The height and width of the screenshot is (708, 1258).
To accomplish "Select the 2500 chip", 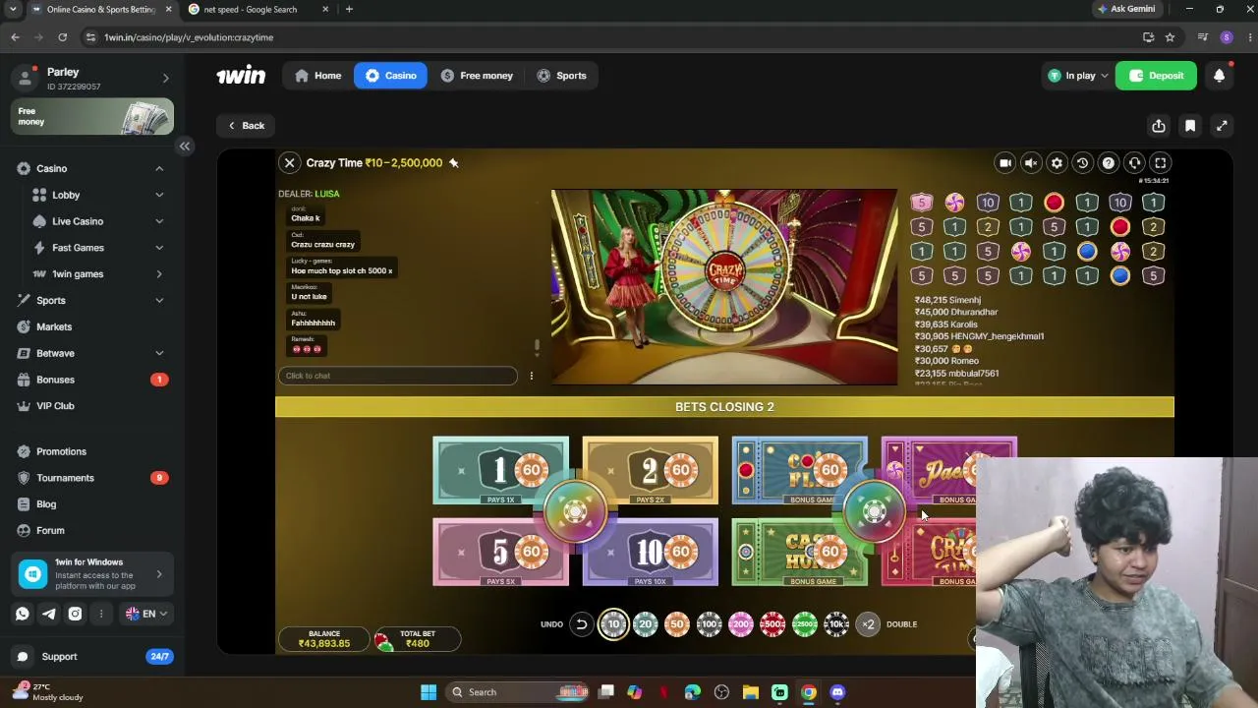I will click(x=805, y=624).
